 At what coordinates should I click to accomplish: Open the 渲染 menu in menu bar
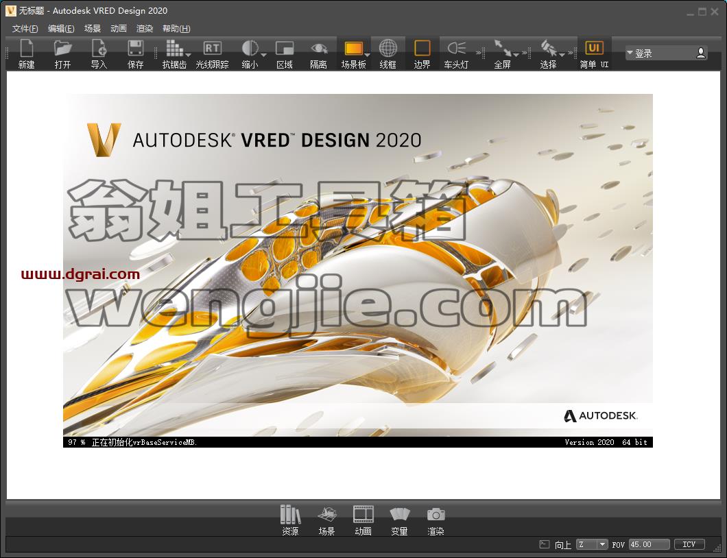pyautogui.click(x=145, y=29)
